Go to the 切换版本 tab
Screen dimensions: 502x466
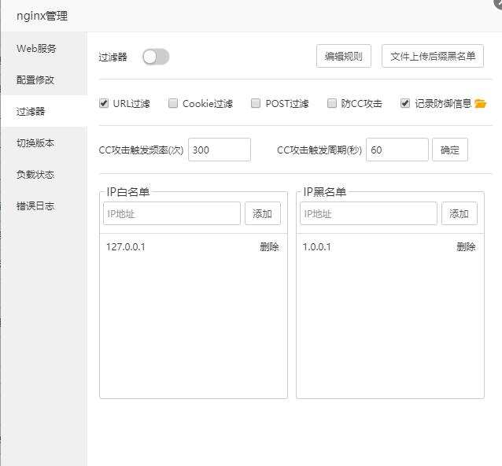tap(44, 142)
